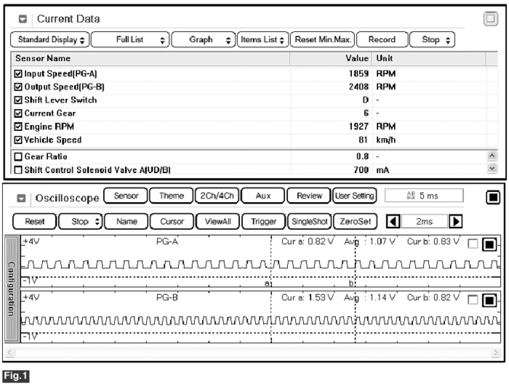Collapse the Oscilloscope panel arrow icon
509x387 pixels.
click(21, 198)
